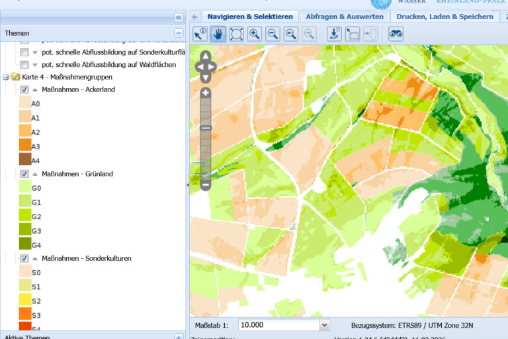Uncheck Maßnahmen - Grünland layer
The height and width of the screenshot is (339, 508).
pos(24,174)
